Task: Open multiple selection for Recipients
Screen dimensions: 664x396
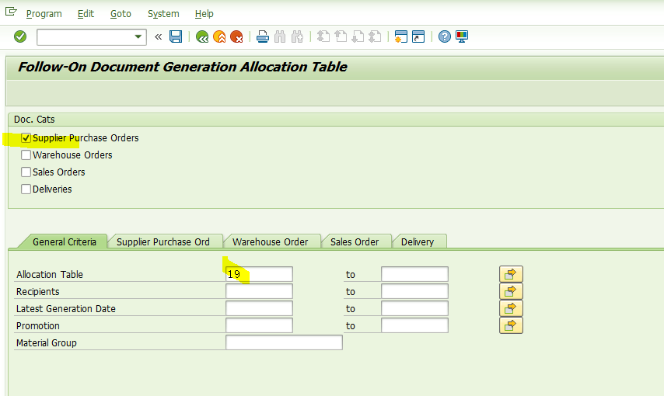Action: (x=511, y=291)
